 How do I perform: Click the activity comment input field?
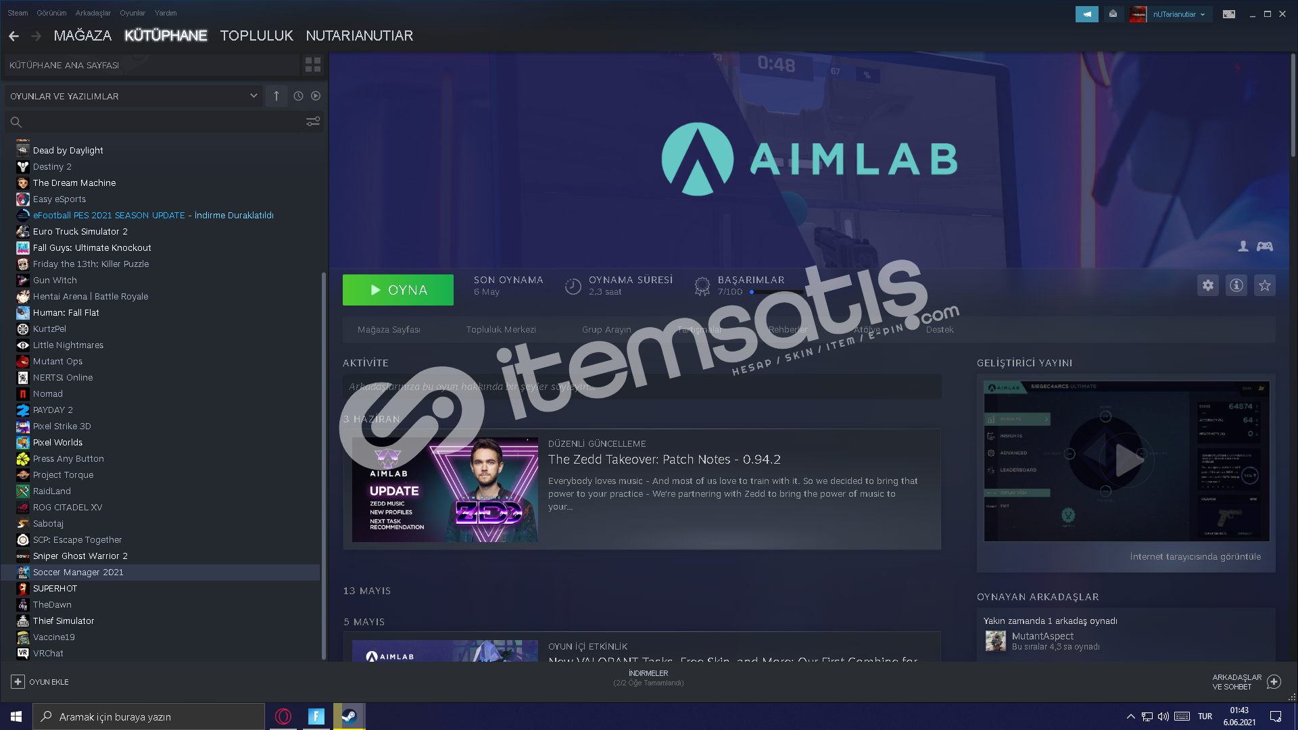coord(642,387)
